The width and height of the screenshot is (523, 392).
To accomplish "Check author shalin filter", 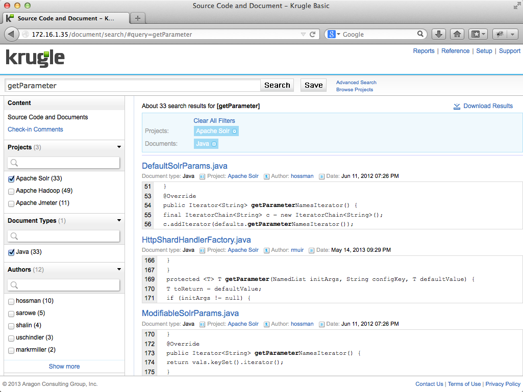I will (x=11, y=326).
